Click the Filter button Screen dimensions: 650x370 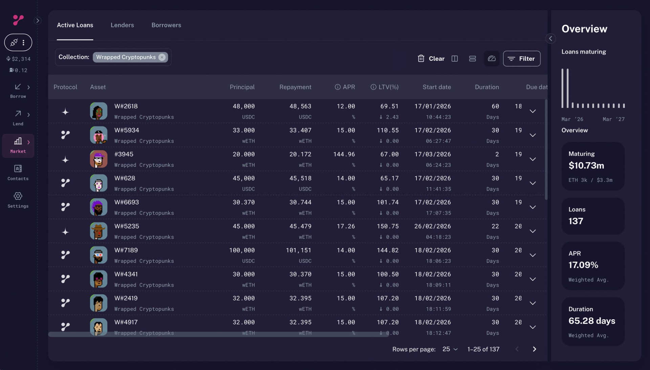pos(522,58)
